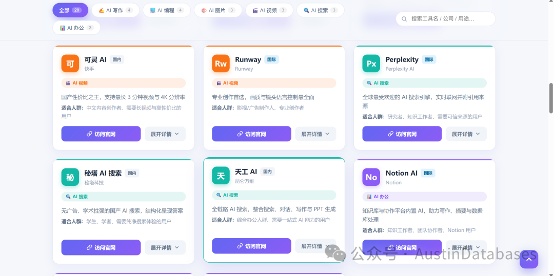
Task: Click the 秘塔科技 company name text
Action: (x=94, y=183)
